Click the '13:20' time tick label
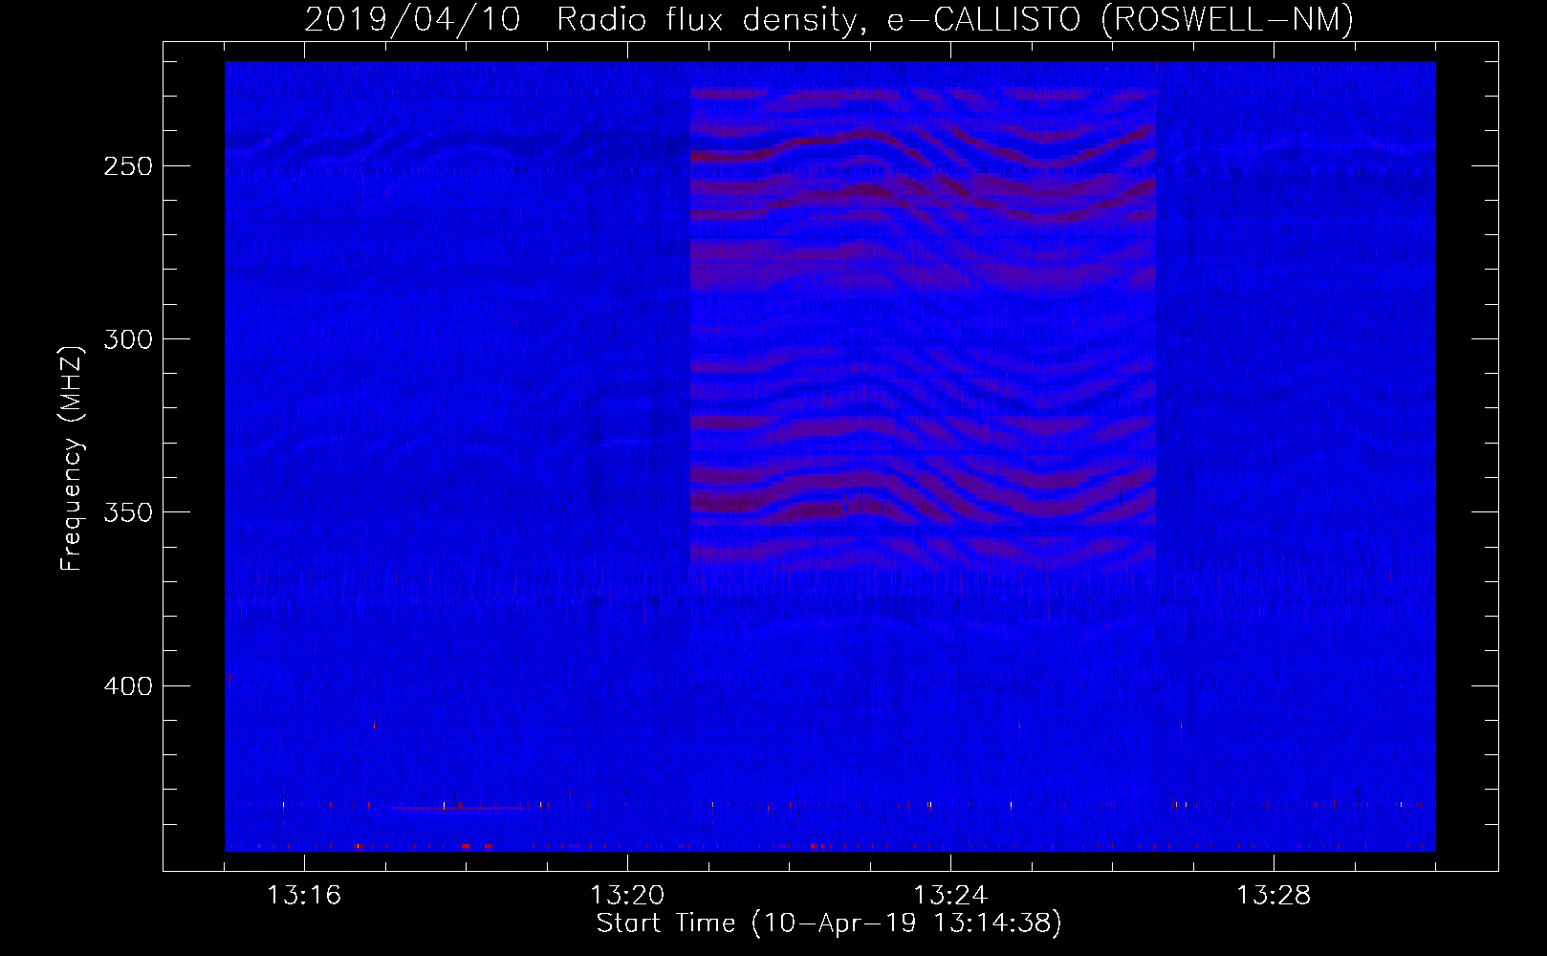The height and width of the screenshot is (956, 1547). tap(627, 896)
